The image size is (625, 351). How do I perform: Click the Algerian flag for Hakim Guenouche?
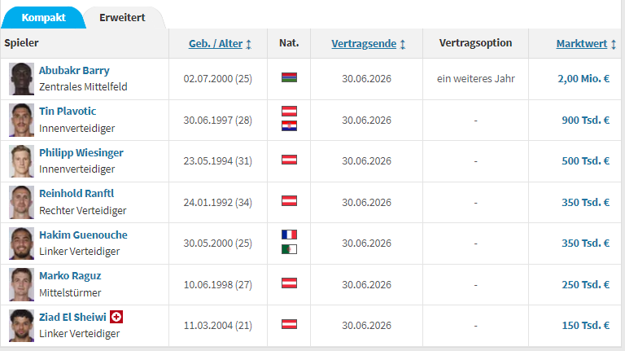click(289, 249)
